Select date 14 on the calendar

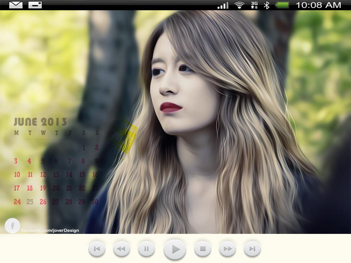tap(69, 174)
